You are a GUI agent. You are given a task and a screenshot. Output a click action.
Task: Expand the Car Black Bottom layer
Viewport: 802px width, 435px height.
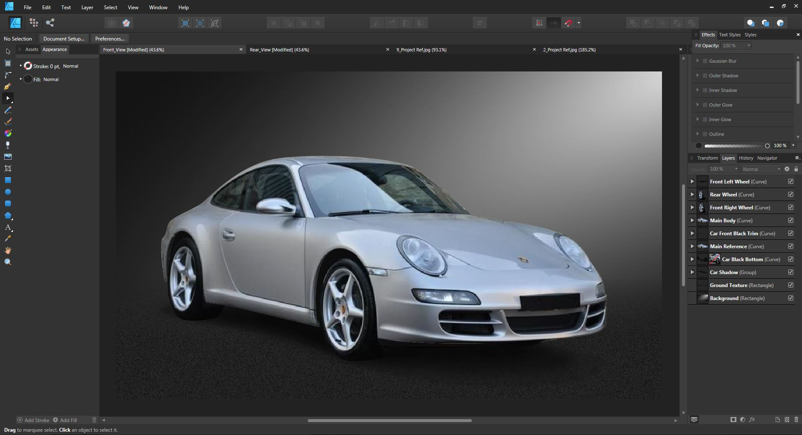coord(692,259)
